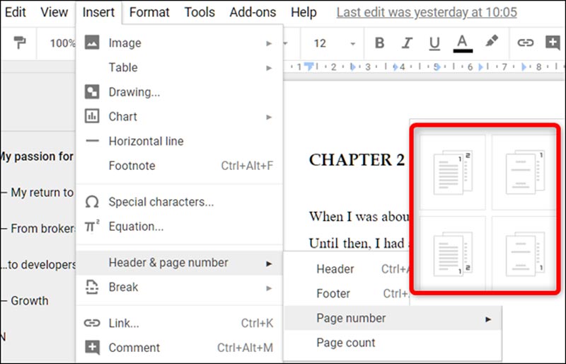Click the Link chain icon in menu

[92, 323]
